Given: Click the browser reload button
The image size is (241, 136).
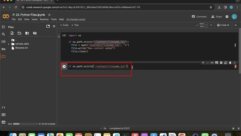Looking at the screenshot, I should click(16, 7).
